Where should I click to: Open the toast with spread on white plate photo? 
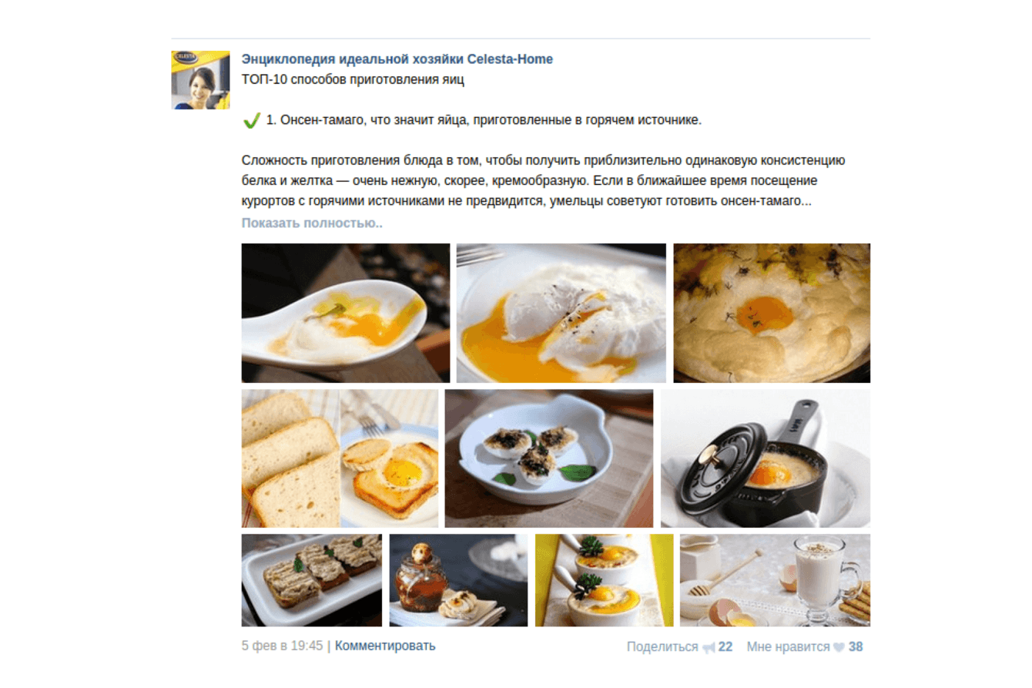click(312, 580)
